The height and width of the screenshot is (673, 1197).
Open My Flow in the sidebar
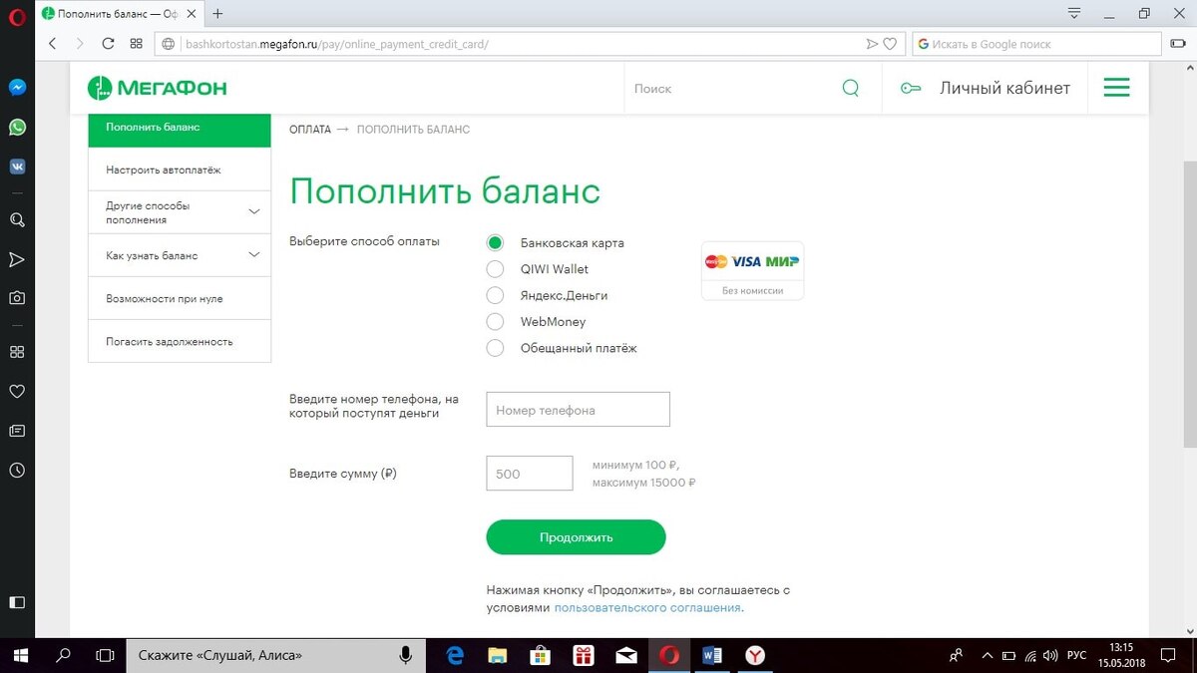pos(17,259)
